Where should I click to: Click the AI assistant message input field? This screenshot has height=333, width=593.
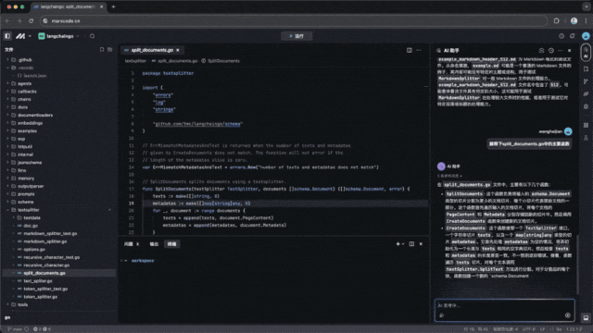(x=504, y=310)
